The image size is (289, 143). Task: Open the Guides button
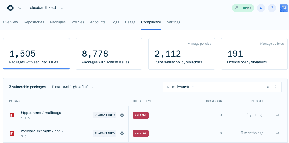(243, 8)
